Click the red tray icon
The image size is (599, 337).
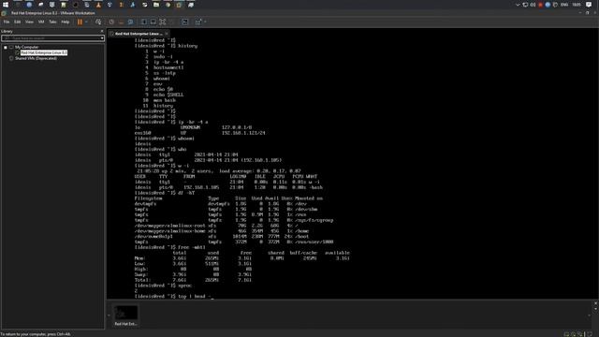click(540, 5)
